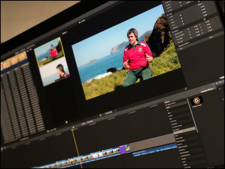Select the bottom profile-view angle in angle viewer
This screenshot has width=225, height=169.
(x=54, y=72)
